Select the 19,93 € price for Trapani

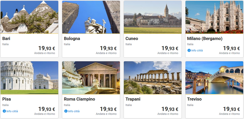pos(170,109)
